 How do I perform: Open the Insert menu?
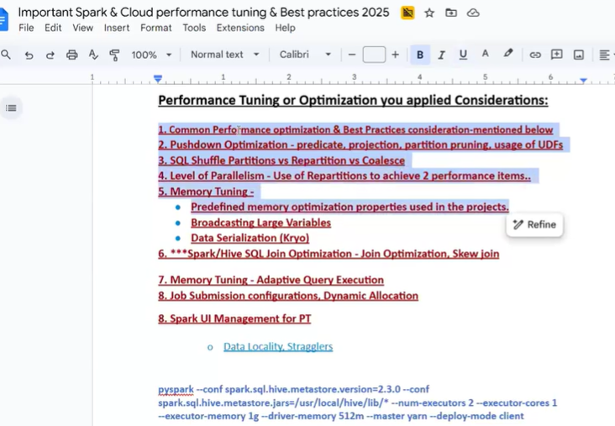click(x=117, y=28)
